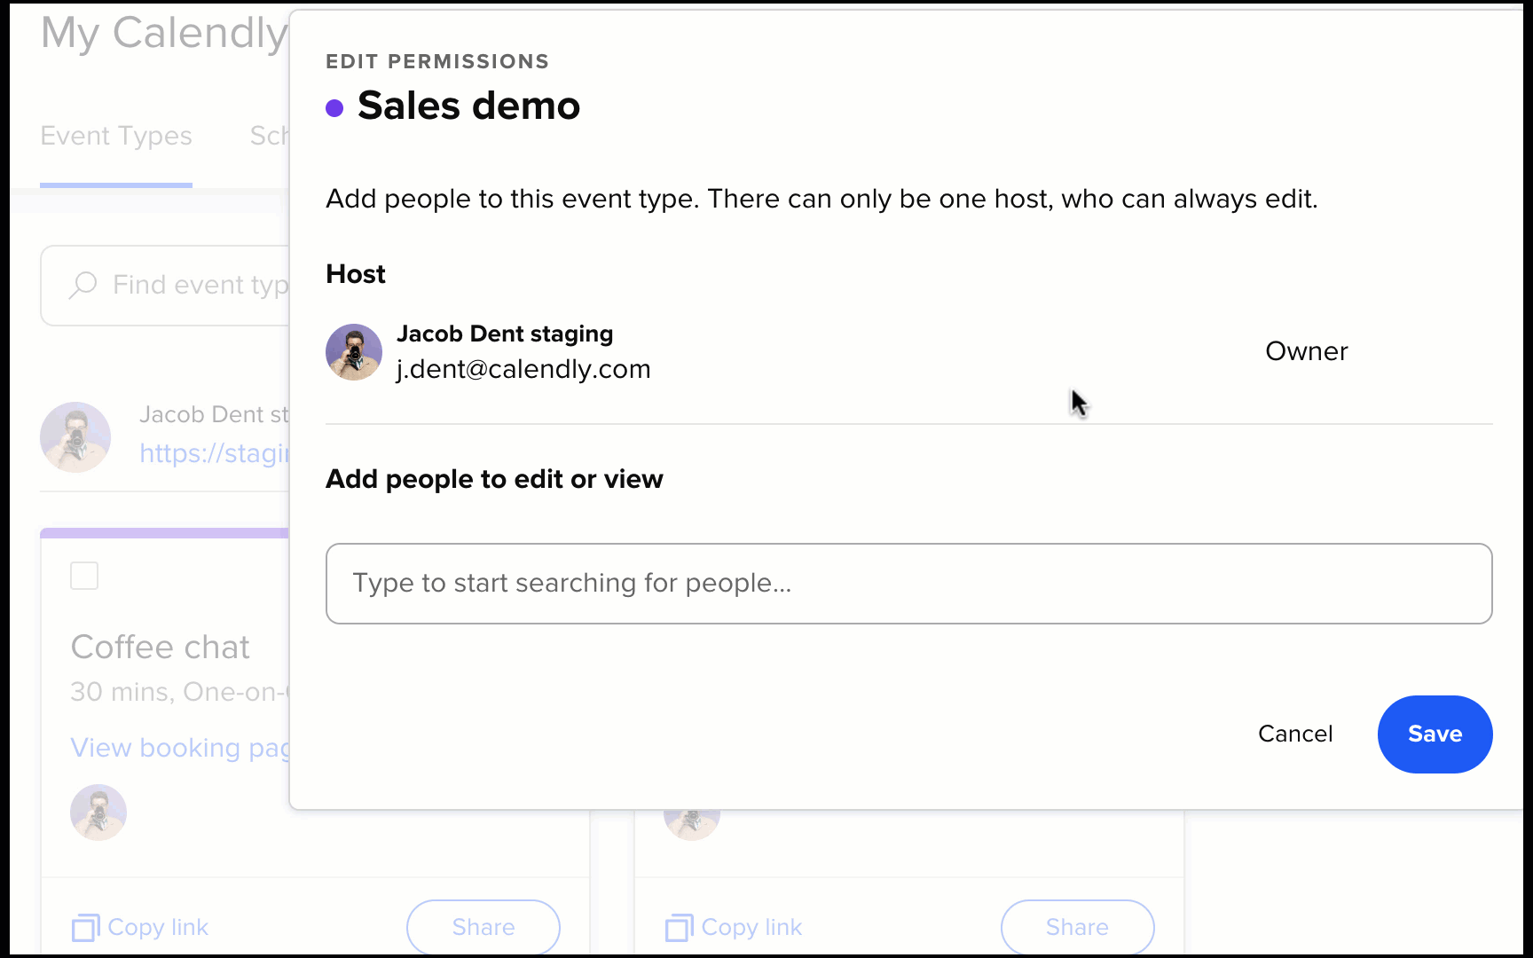Click the Copy link icon on Coffee chat card
1533x958 pixels.
[x=83, y=926]
